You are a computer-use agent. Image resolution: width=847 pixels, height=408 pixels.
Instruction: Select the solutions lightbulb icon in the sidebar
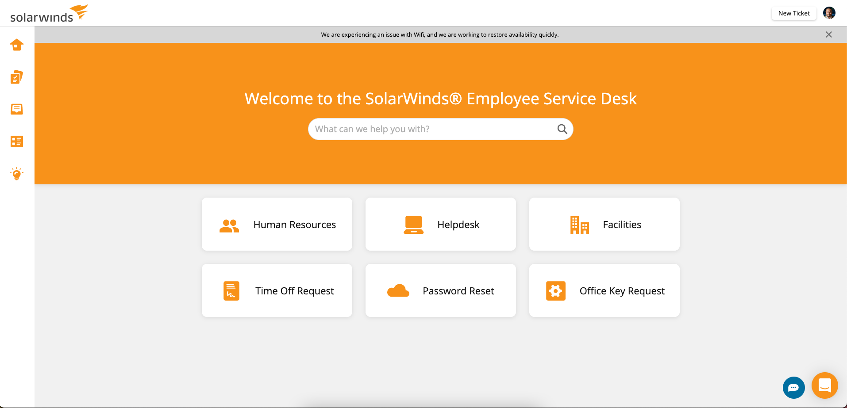[16, 174]
